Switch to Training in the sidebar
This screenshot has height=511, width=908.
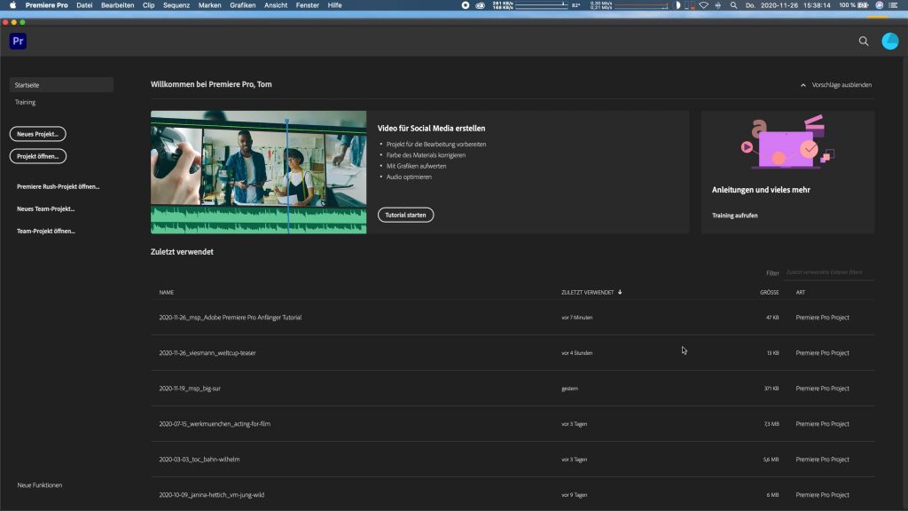click(x=26, y=102)
